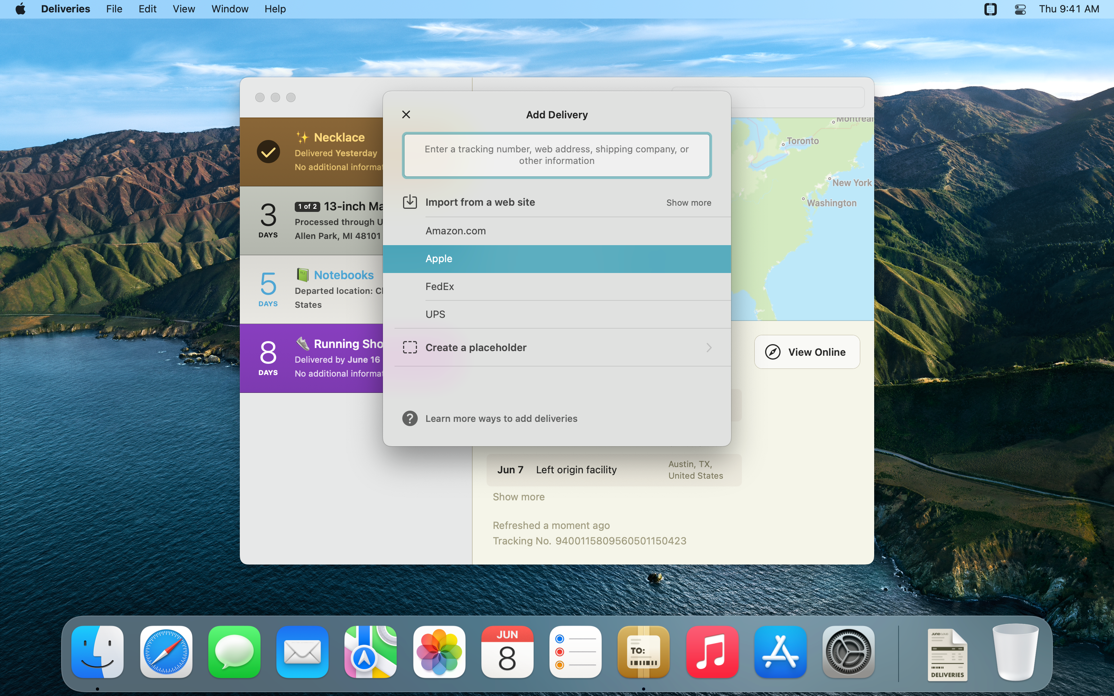Click the compass icon in View Online
Screen dimensions: 1114x696
point(772,352)
